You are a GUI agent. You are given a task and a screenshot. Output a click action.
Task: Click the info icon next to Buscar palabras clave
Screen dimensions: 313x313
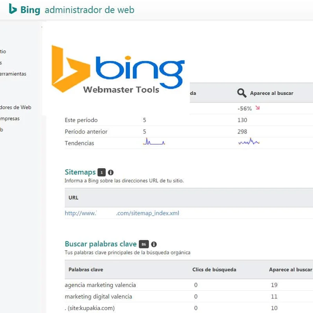(x=154, y=244)
